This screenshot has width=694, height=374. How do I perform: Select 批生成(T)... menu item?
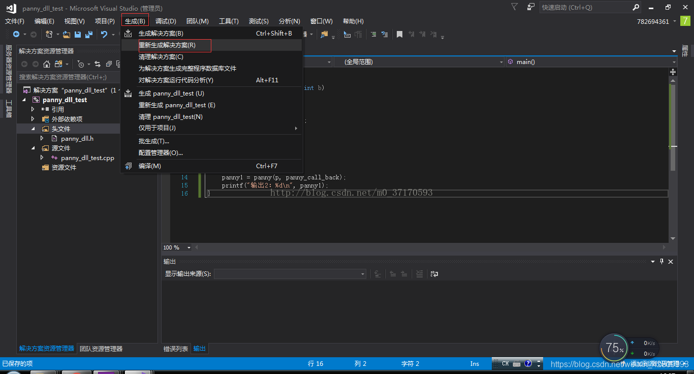pos(211,141)
